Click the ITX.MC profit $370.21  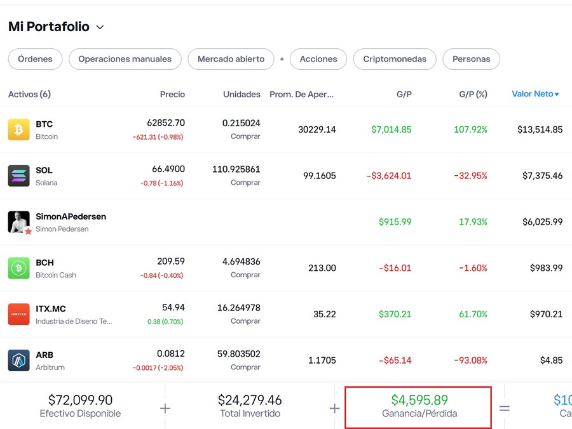pyautogui.click(x=395, y=314)
